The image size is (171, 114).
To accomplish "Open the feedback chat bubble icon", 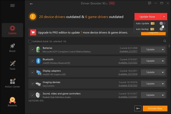I will point(150,3).
